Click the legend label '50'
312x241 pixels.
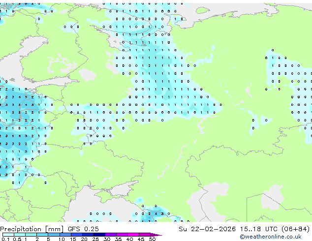(152, 239)
